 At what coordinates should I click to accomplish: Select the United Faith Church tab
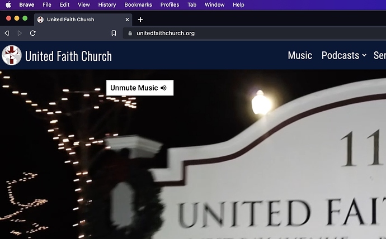(83, 20)
